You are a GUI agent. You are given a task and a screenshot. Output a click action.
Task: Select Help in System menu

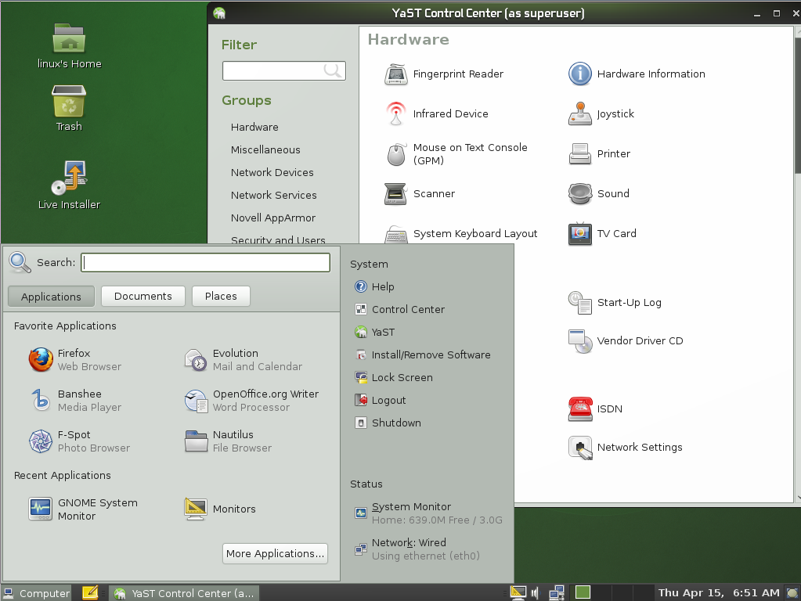point(375,287)
